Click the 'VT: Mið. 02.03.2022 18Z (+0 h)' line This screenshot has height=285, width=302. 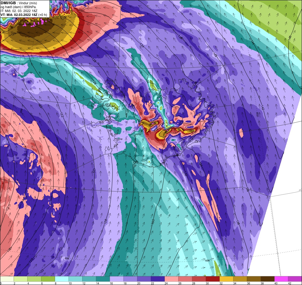point(24,15)
